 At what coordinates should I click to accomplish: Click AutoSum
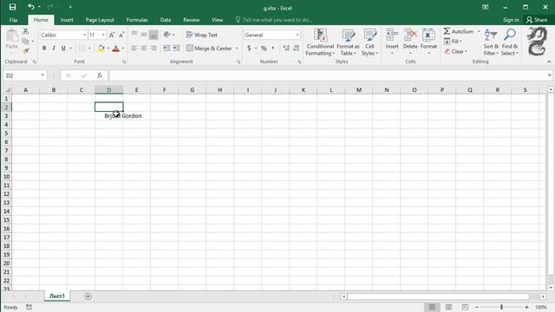click(x=459, y=31)
